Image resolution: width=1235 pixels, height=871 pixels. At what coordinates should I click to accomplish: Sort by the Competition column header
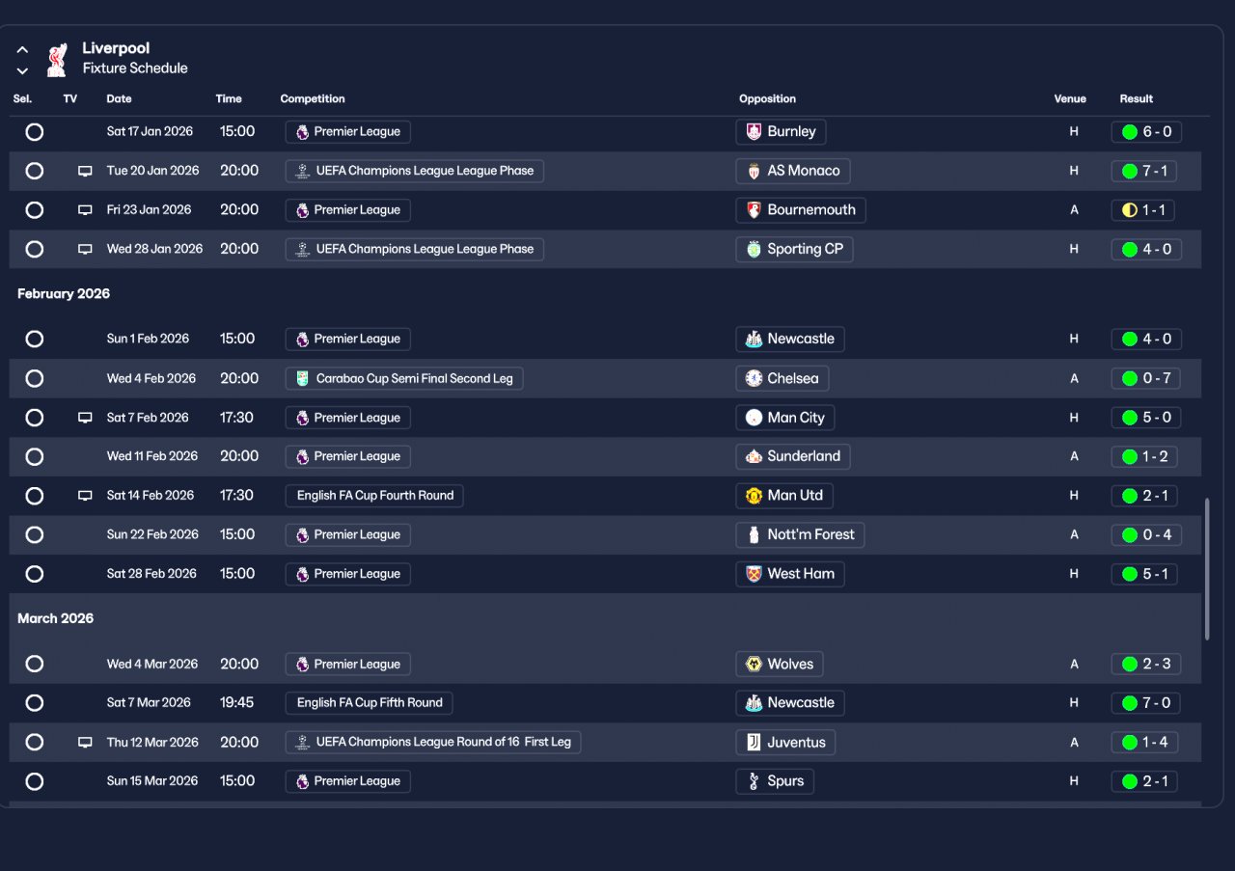point(313,99)
